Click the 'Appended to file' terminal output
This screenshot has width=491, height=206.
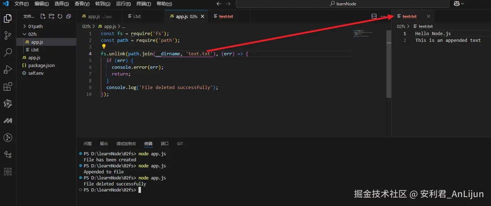coord(104,172)
